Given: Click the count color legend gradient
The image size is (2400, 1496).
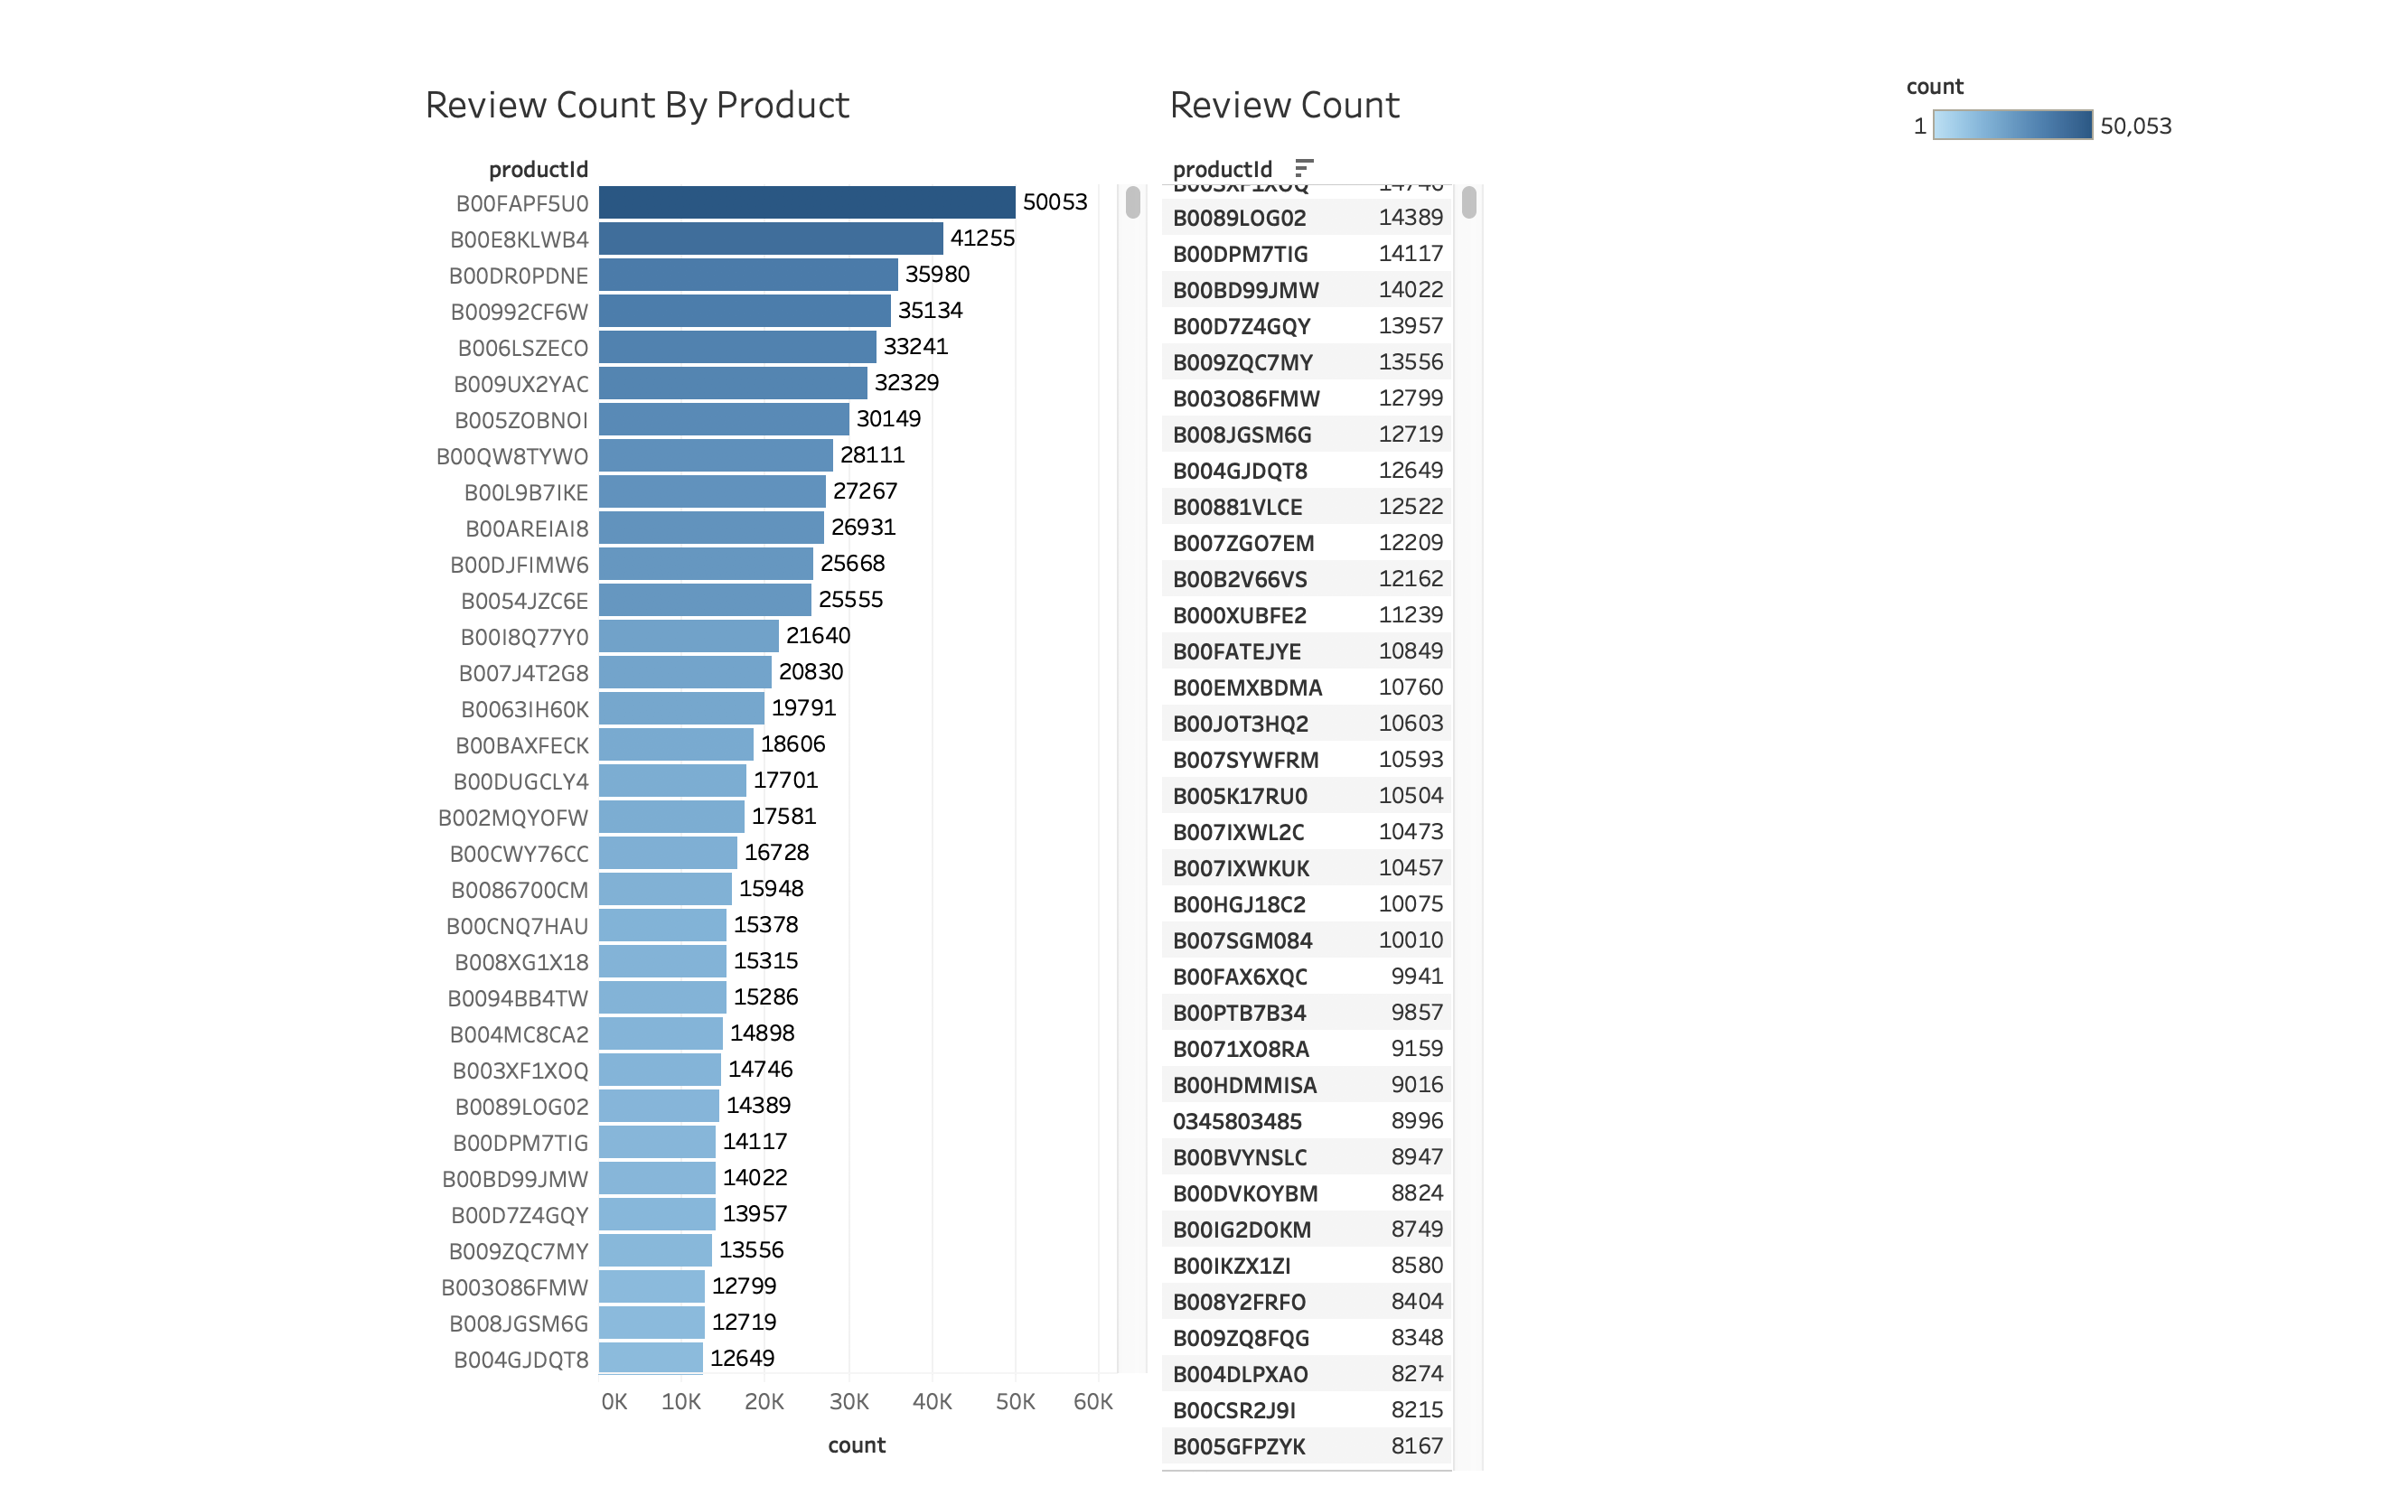Looking at the screenshot, I should coord(2014,126).
